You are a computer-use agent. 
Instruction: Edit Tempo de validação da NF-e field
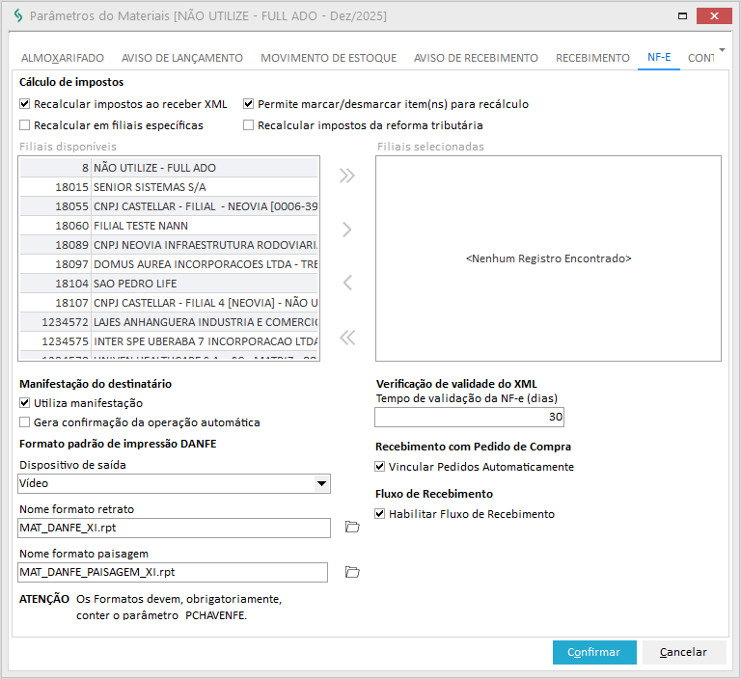[x=469, y=418]
